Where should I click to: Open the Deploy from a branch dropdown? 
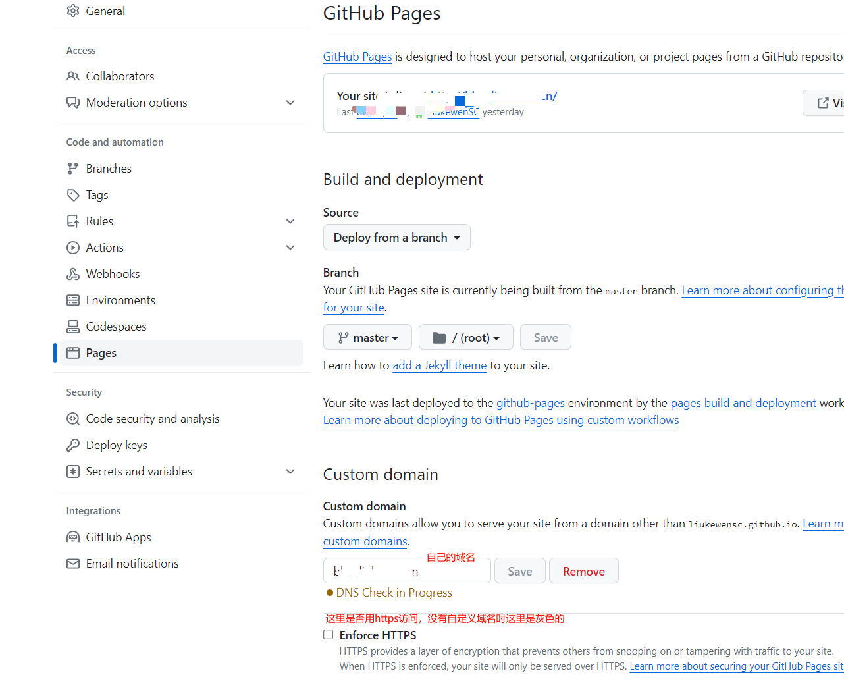[397, 238]
